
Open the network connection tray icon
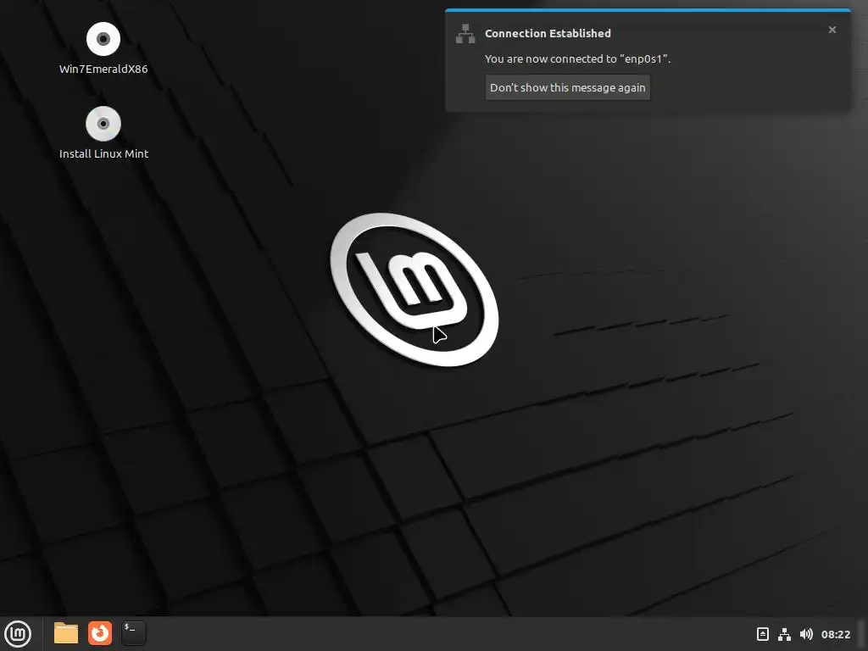[784, 634]
